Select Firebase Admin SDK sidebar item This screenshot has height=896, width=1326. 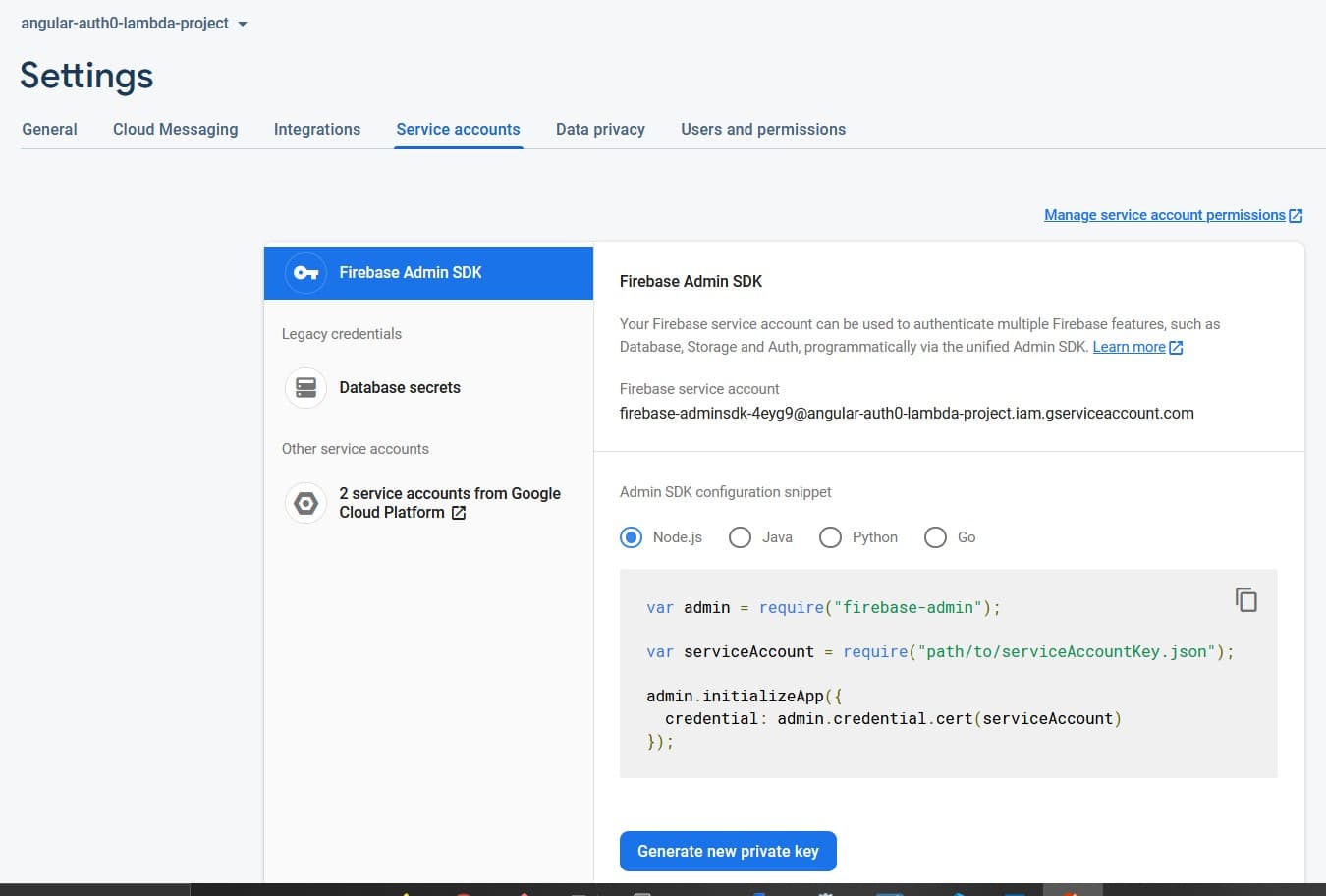point(428,272)
